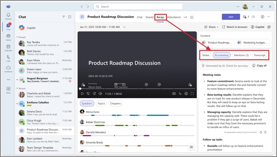Expand the Beta testing results note

(x=204, y=95)
